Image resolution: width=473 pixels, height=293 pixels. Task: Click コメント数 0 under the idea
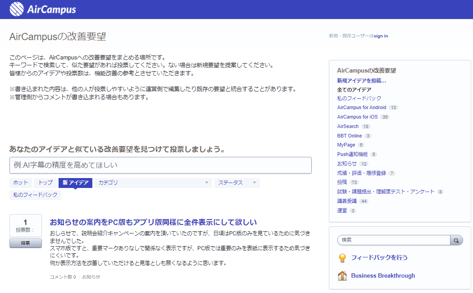point(63,277)
